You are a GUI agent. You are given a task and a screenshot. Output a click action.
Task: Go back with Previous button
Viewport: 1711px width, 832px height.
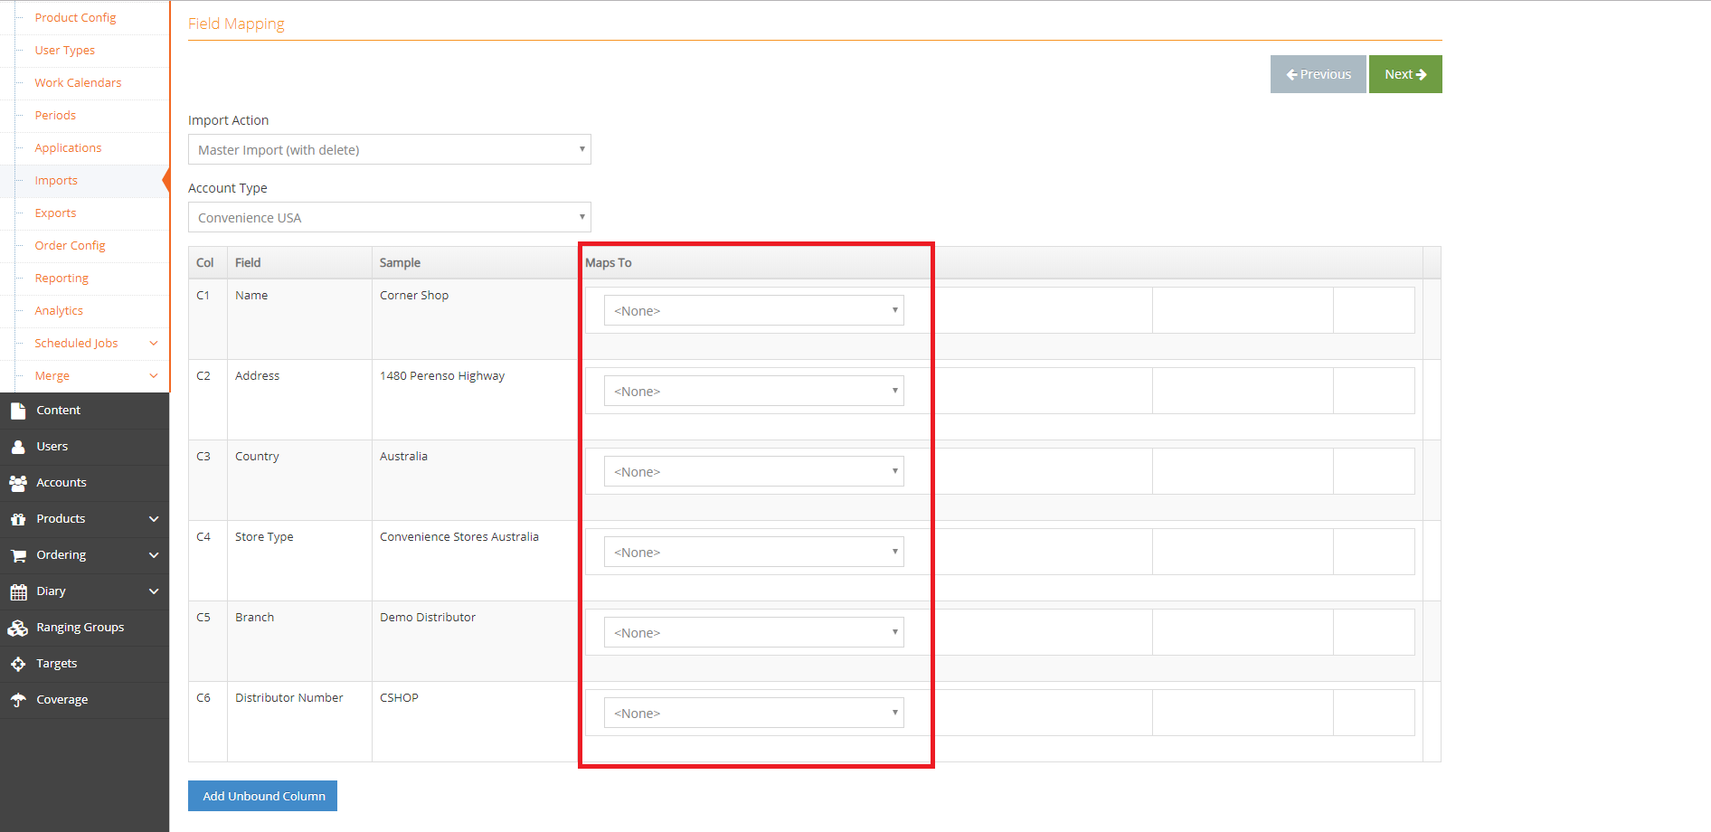click(1319, 74)
